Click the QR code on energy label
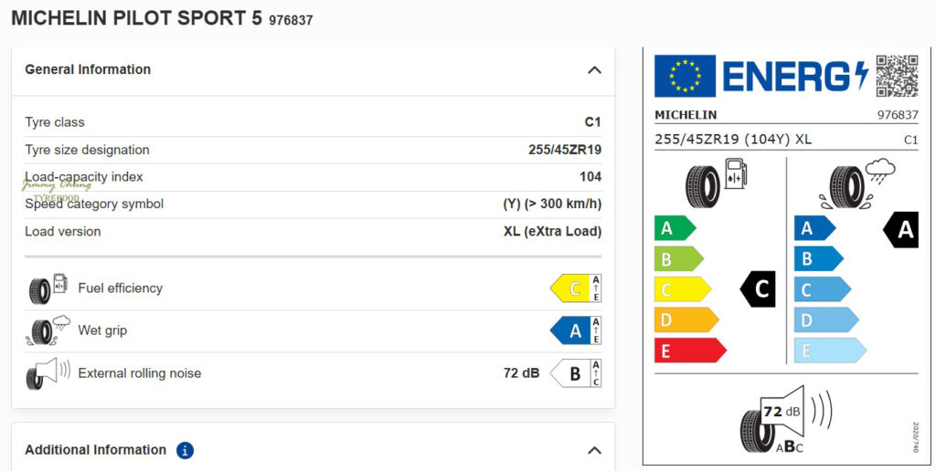The height and width of the screenshot is (471, 936). (897, 76)
